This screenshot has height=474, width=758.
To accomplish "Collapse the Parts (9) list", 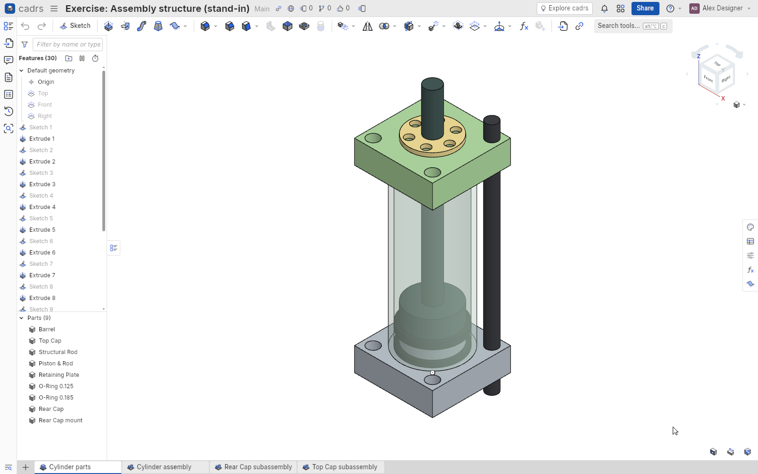I will 21,318.
